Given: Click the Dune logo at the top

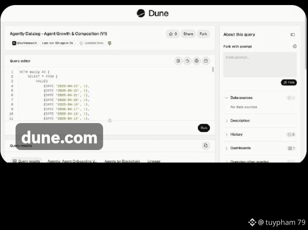Looking at the screenshot, I should (153, 13).
